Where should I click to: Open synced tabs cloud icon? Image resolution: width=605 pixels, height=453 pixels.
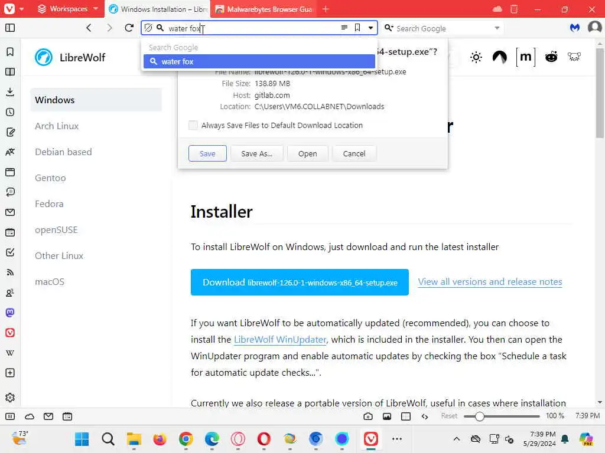tap(497, 9)
